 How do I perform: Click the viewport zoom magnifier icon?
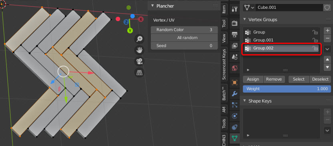(x=140, y=39)
